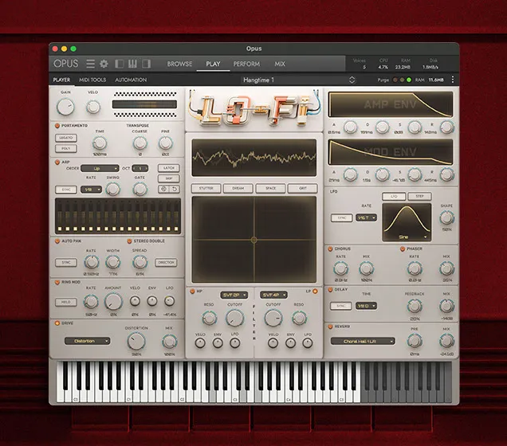The image size is (507, 446).
Task: Switch to the PLAY tab
Action: [213, 64]
